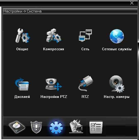Switch to the advanced tools monitor tab
The height and width of the screenshot is (140, 139).
(x=76, y=126)
